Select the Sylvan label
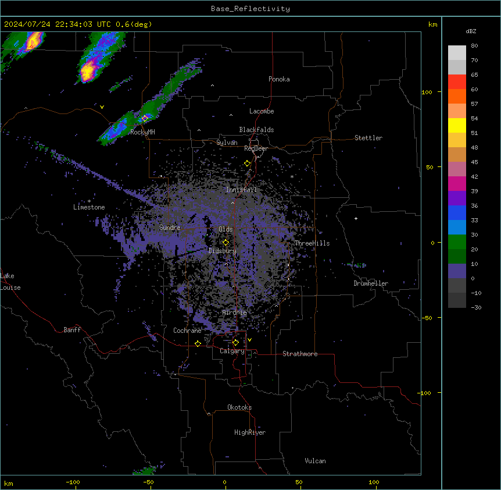Image resolution: width=501 pixels, height=490 pixels. coord(227,143)
